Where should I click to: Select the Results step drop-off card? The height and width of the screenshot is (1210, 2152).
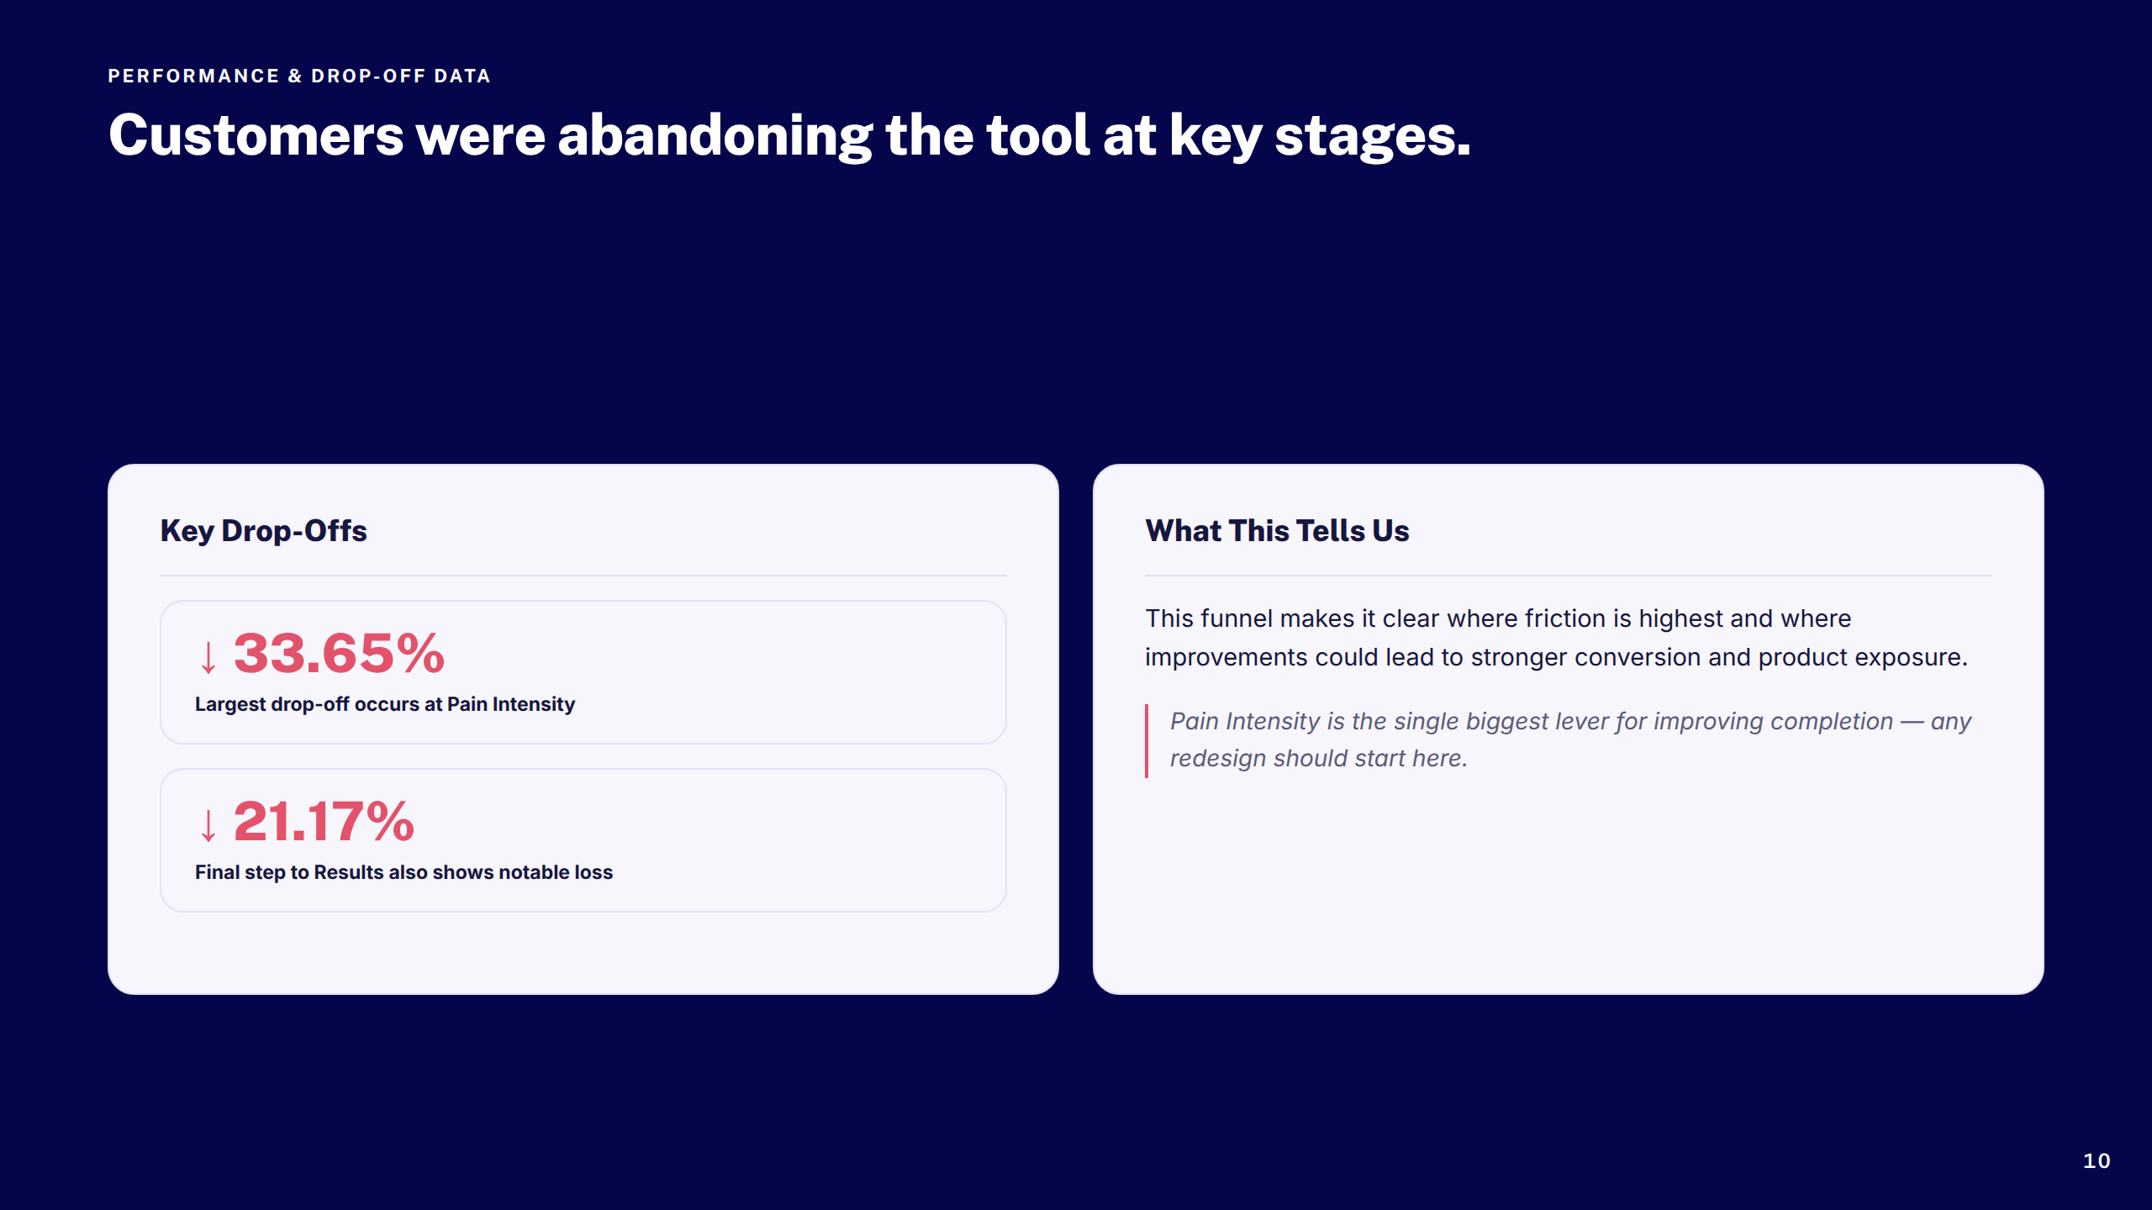click(x=583, y=840)
